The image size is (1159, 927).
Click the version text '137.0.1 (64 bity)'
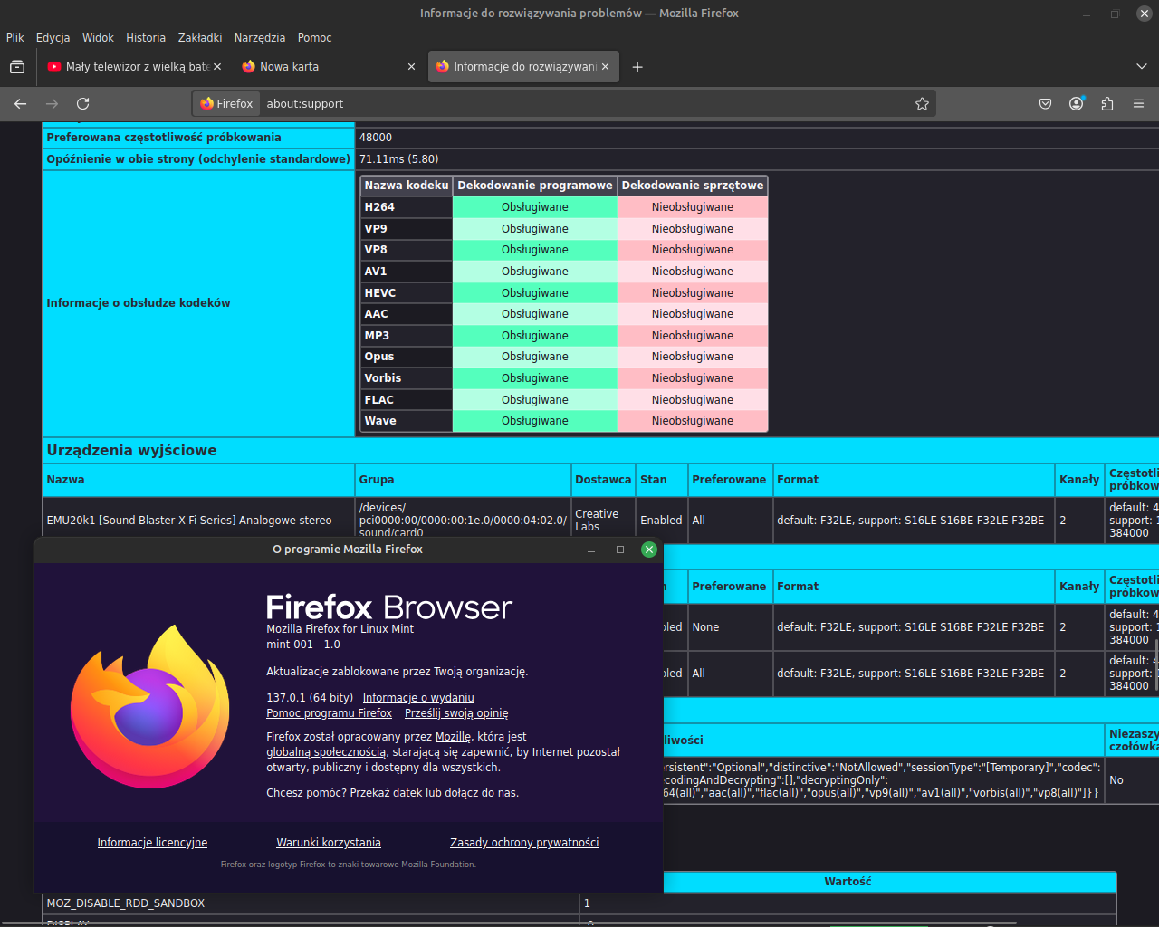(310, 698)
